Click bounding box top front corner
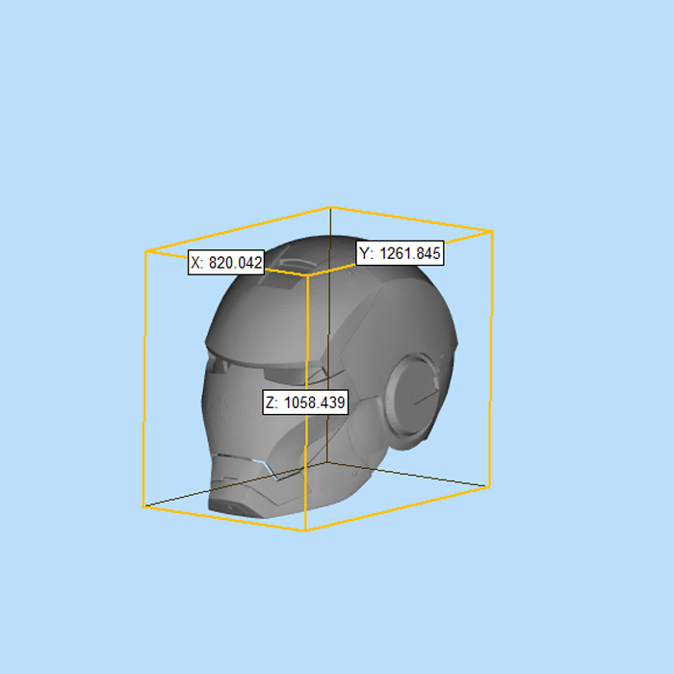 click(x=307, y=275)
